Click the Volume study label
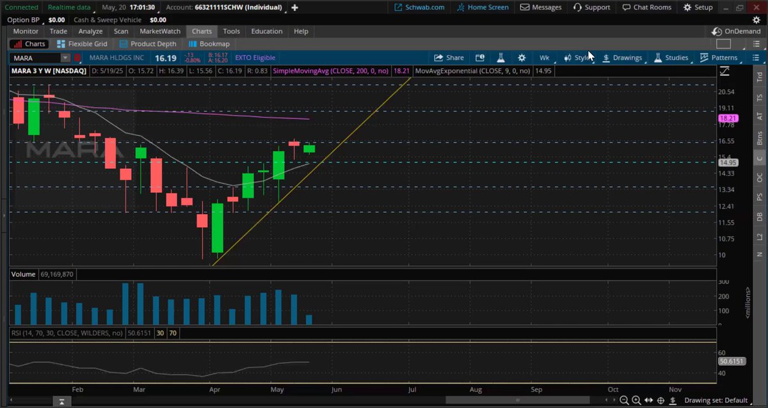 24,274
